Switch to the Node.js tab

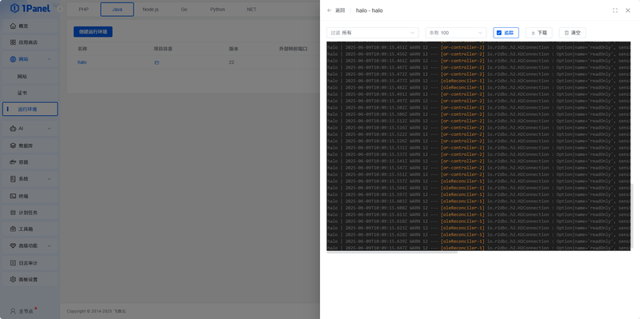(150, 10)
